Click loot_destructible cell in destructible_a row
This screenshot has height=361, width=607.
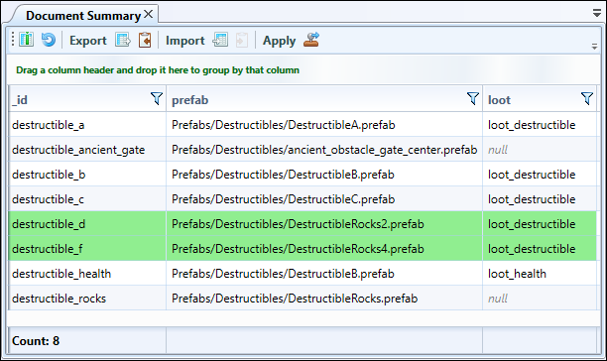click(x=540, y=125)
